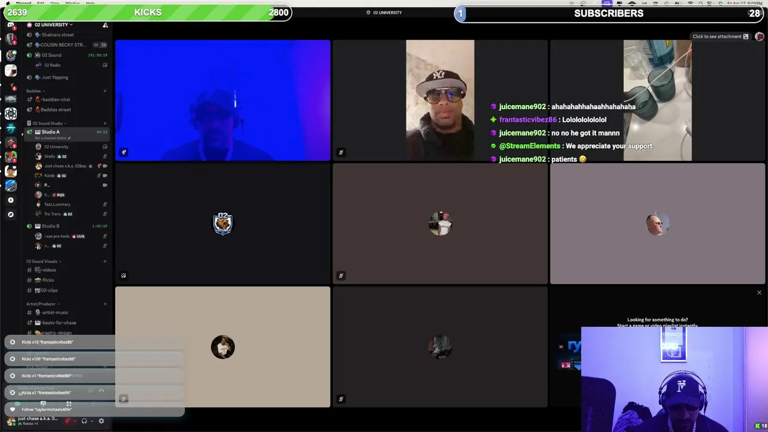Select 02 Radio user in 02 Sound
This screenshot has width=768, height=432.
click(x=71, y=65)
